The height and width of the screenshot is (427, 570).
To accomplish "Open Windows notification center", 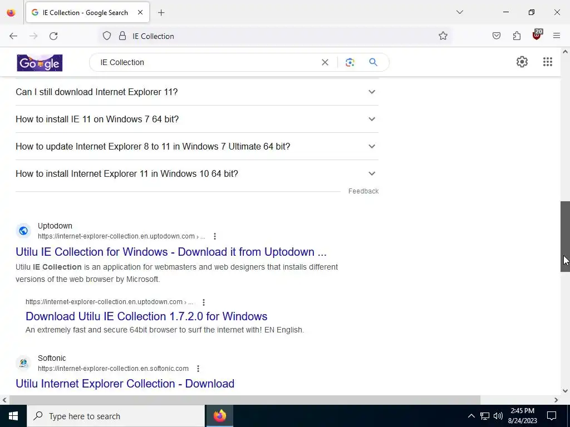I will (552, 416).
